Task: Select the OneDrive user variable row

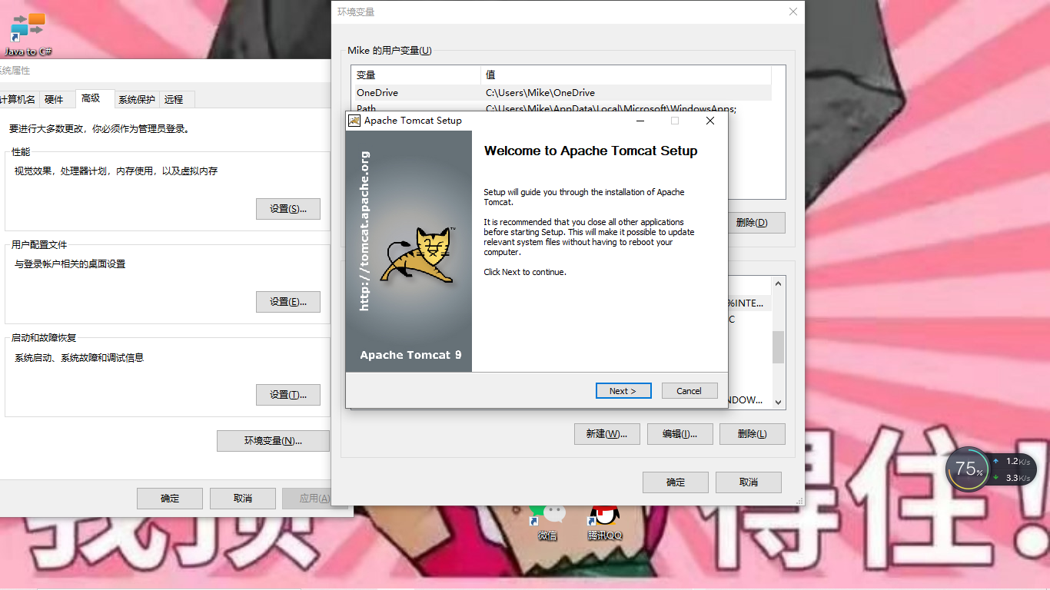Action: [x=561, y=92]
